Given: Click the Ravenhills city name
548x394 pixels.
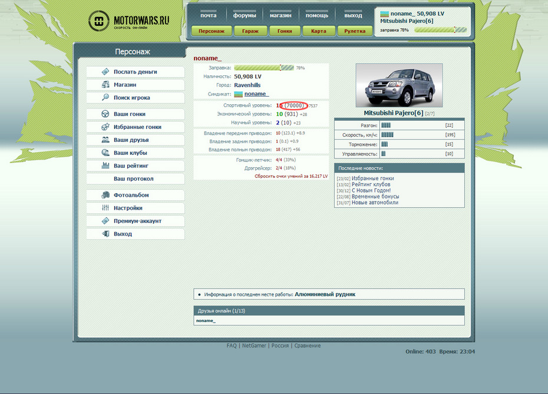Looking at the screenshot, I should (x=247, y=85).
